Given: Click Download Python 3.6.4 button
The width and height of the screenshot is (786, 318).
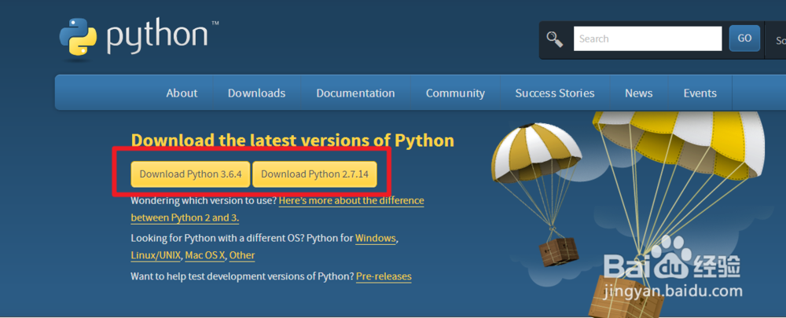Looking at the screenshot, I should pyautogui.click(x=190, y=174).
